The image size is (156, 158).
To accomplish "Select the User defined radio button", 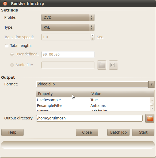I will tap(12, 54).
